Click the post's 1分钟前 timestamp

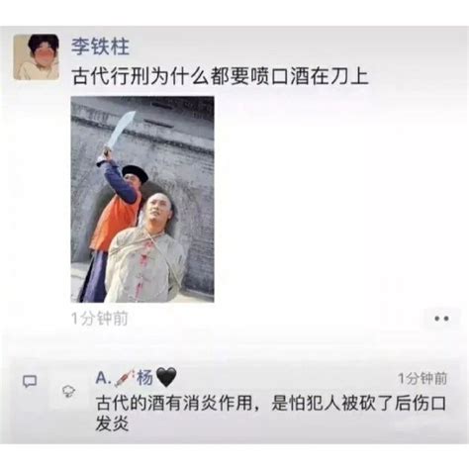(100, 319)
